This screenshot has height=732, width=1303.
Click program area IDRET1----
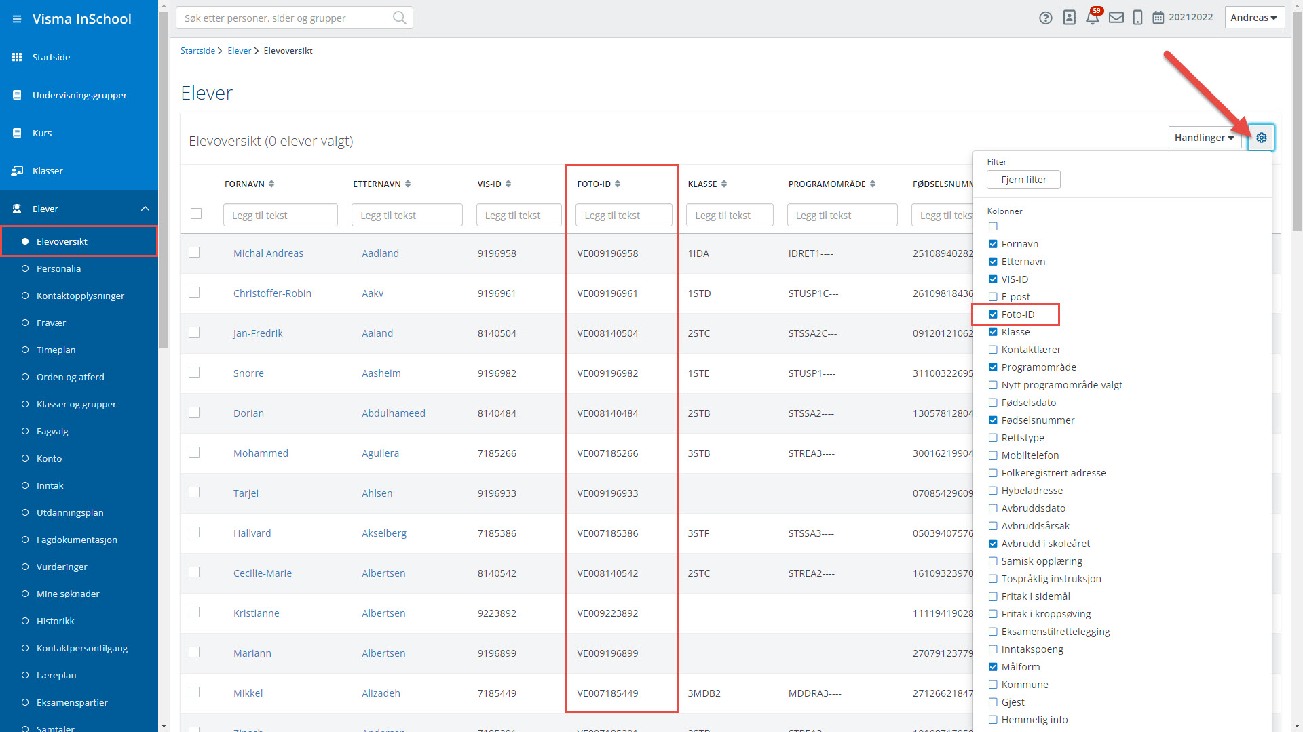click(x=810, y=253)
